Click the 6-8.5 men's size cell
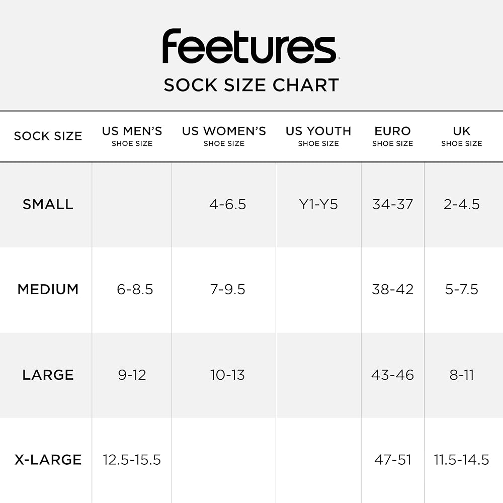 click(135, 289)
